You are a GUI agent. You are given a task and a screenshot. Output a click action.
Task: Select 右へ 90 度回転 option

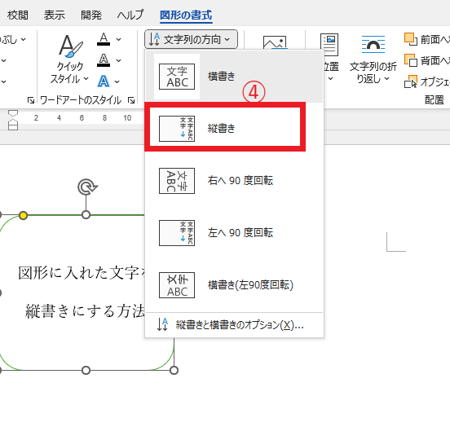tap(234, 180)
